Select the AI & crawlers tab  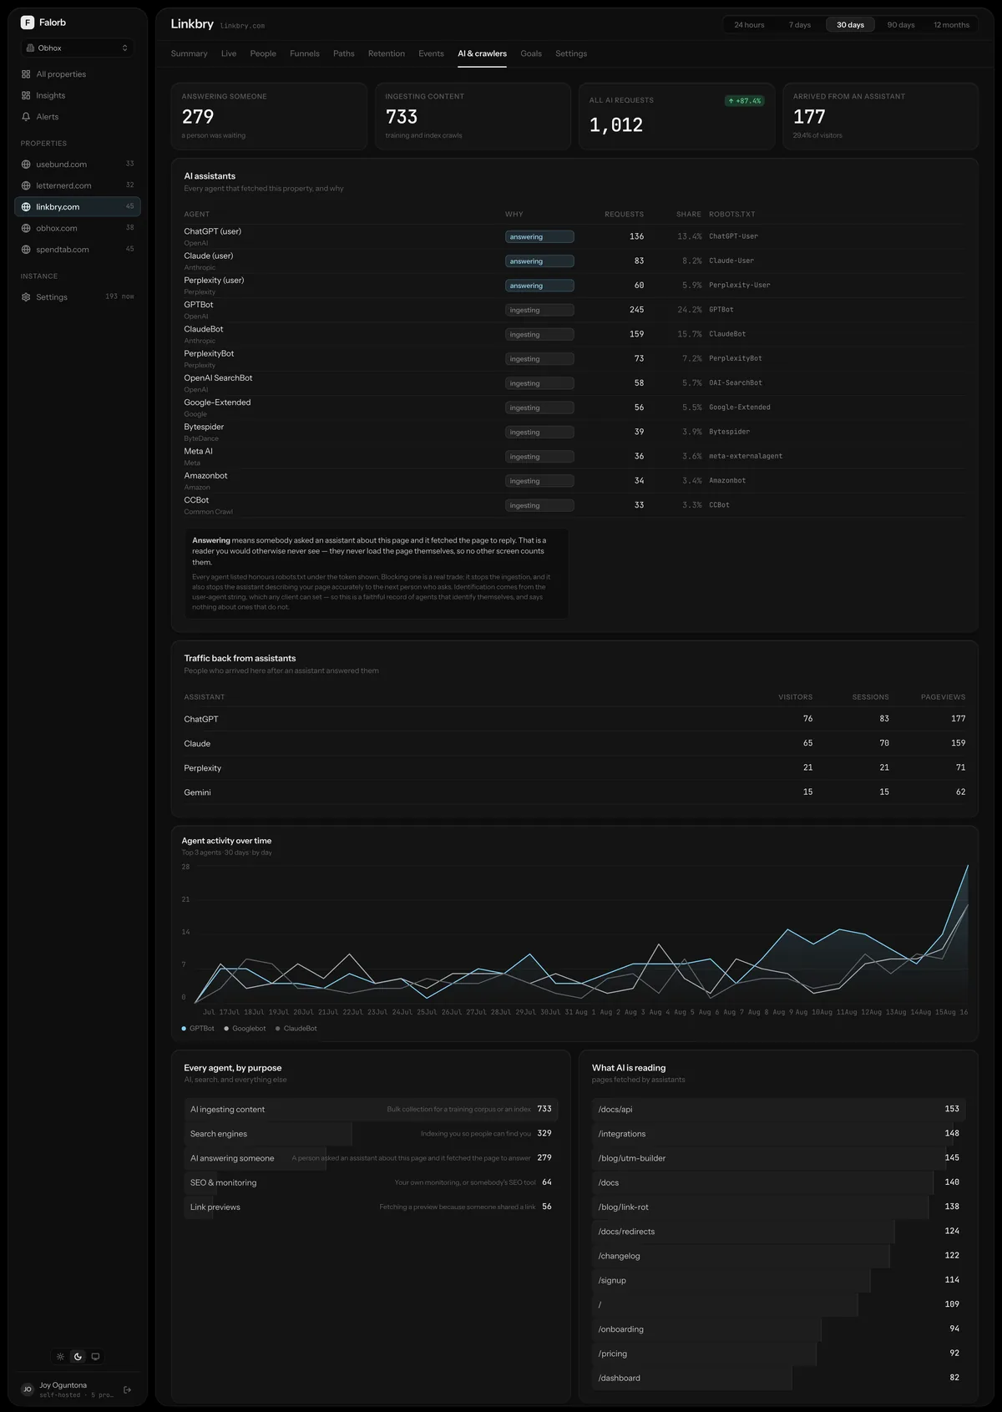[482, 53]
